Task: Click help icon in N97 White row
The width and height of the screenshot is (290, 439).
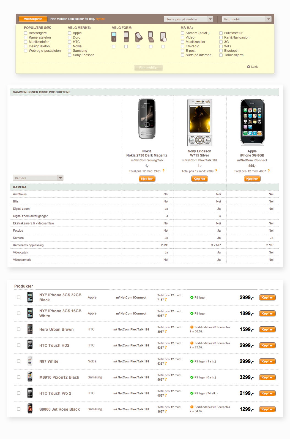Action: pos(166,364)
